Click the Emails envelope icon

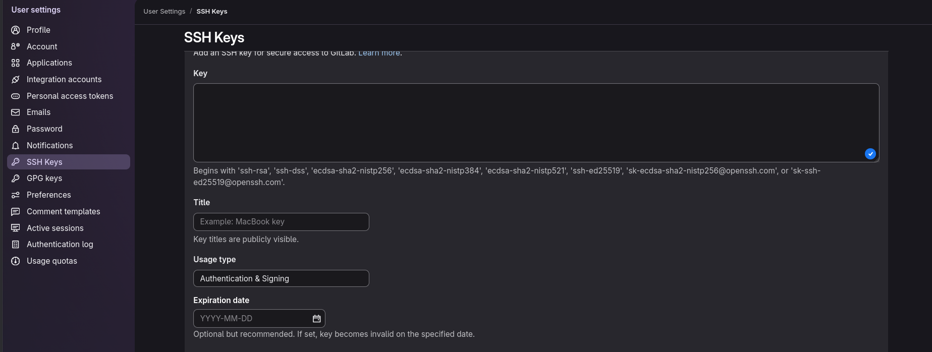coord(16,112)
